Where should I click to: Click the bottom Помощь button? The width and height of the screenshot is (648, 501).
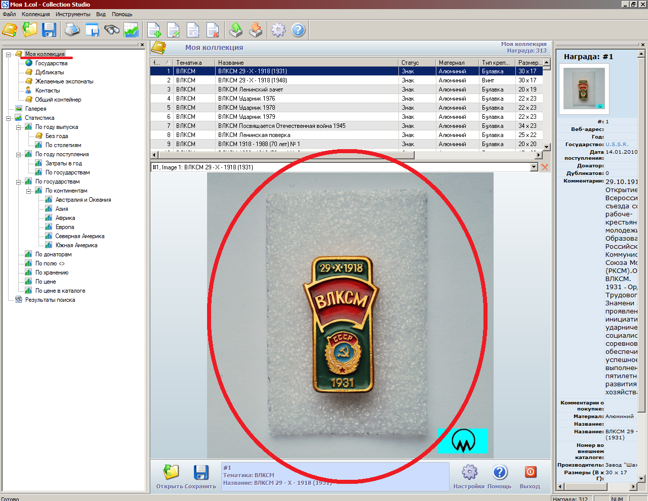point(500,477)
